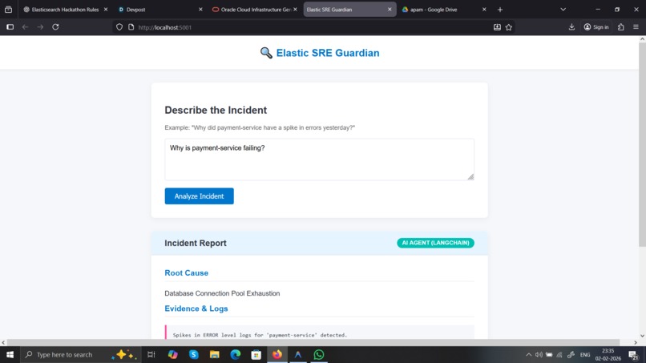Image resolution: width=646 pixels, height=363 pixels.
Task: Open the Firefox extensions menu
Action: click(x=621, y=27)
